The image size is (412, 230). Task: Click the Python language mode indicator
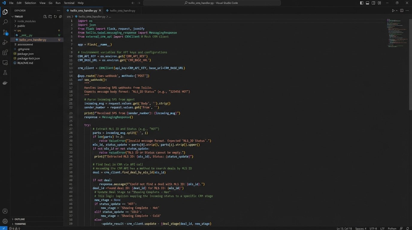click(392, 229)
